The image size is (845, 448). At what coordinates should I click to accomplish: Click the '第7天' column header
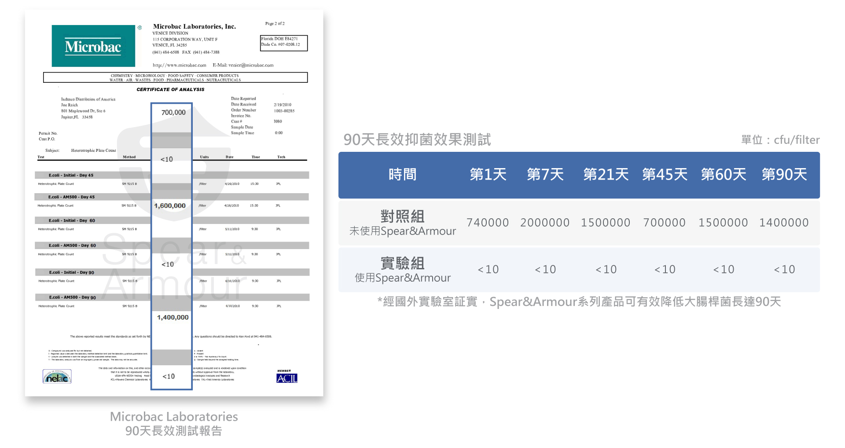545,175
